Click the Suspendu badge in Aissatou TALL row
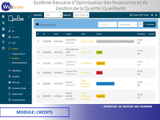Viewport: 160px width, 120px height. (100, 63)
